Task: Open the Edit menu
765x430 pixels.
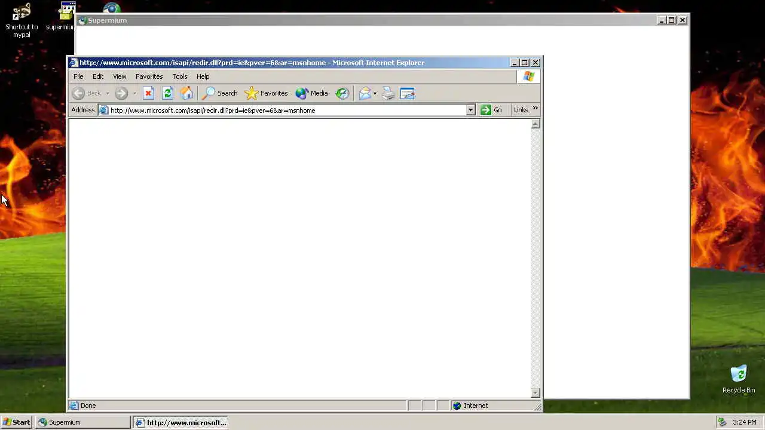Action: tap(98, 76)
